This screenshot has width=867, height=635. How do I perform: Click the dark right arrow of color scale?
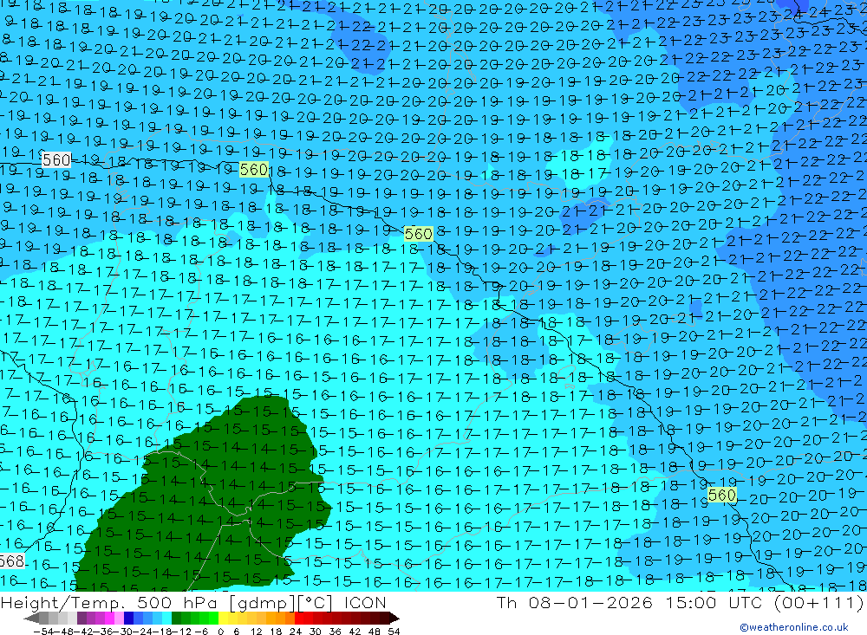click(x=394, y=619)
